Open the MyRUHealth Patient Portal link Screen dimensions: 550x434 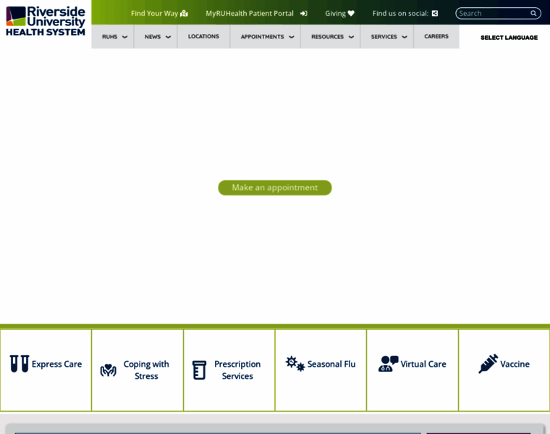pos(256,13)
